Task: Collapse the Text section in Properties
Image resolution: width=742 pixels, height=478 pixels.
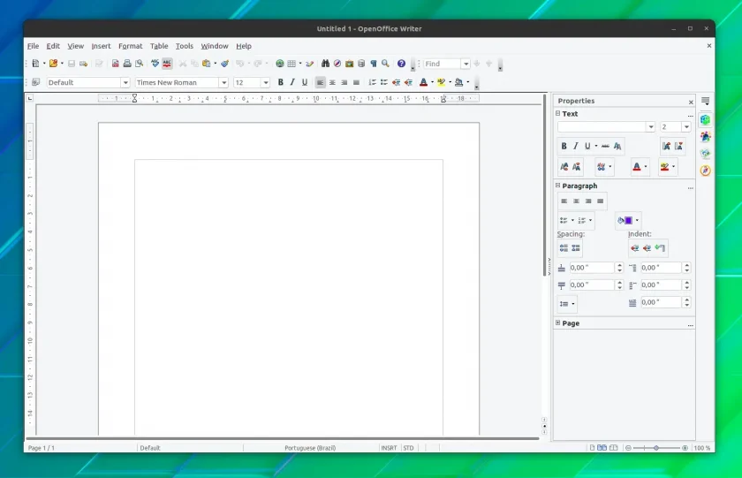Action: pyautogui.click(x=558, y=113)
